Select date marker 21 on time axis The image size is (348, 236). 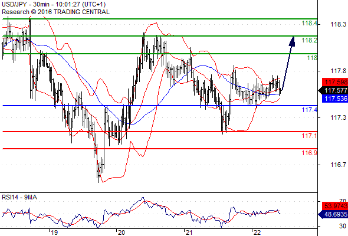(x=189, y=232)
